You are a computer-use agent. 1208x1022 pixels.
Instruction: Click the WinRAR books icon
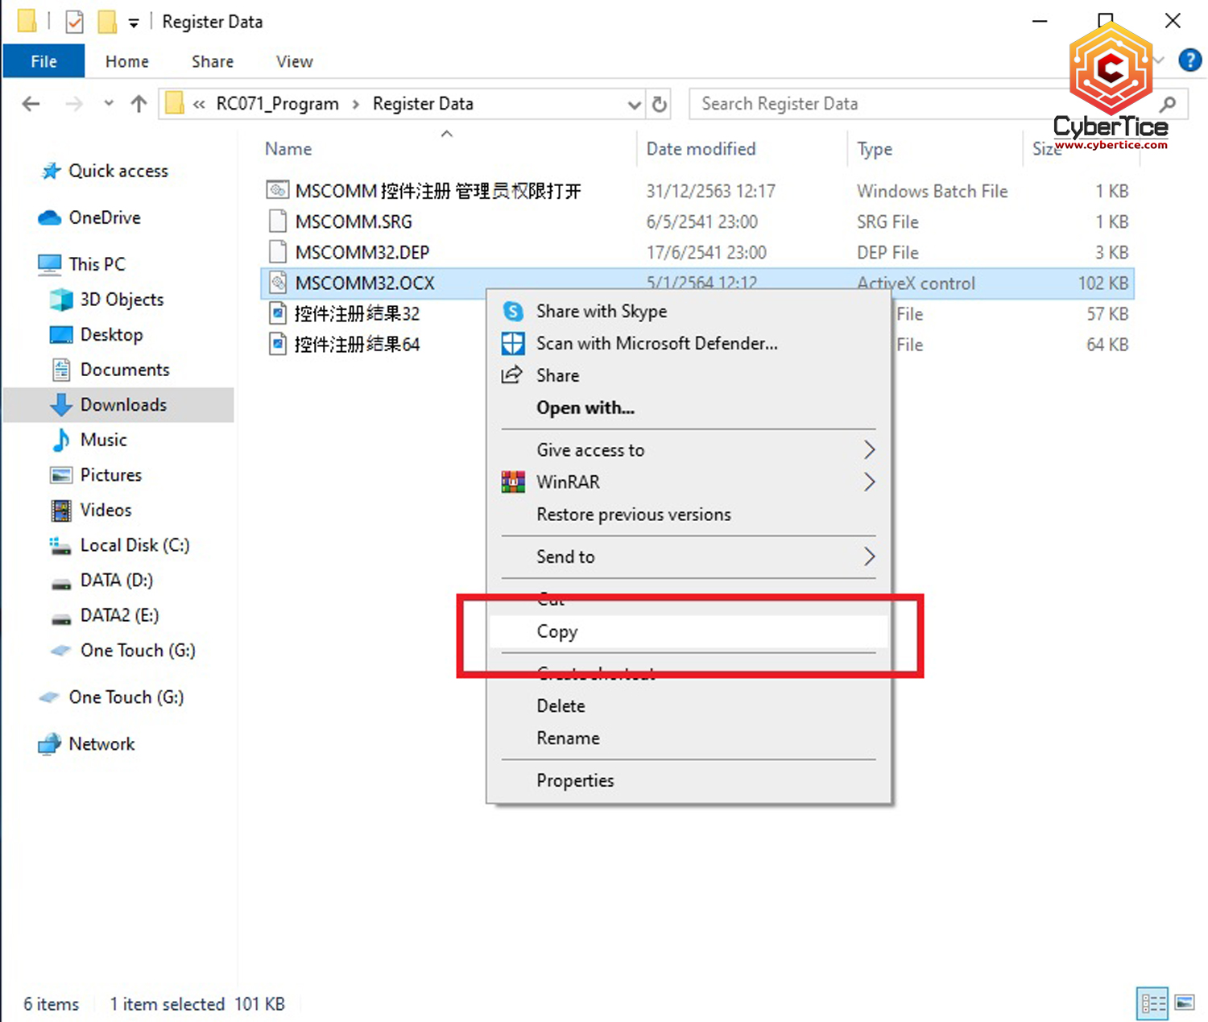click(513, 482)
